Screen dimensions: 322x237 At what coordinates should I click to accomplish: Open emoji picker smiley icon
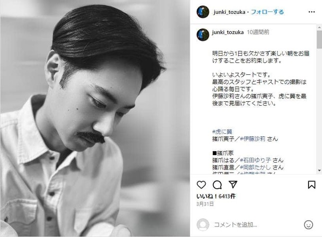[x=308, y=225]
